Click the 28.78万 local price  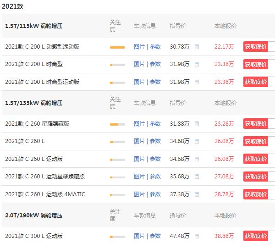[224, 194]
